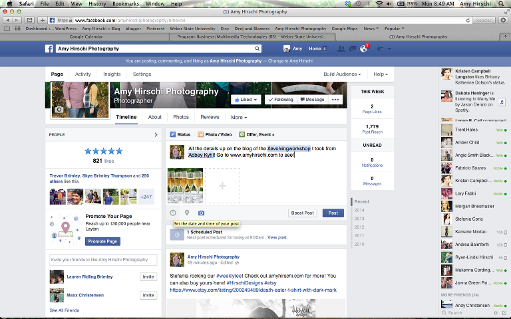This screenshot has width=511, height=319.
Task: Click the scheduled post clock thumbnail
Action: point(177,235)
